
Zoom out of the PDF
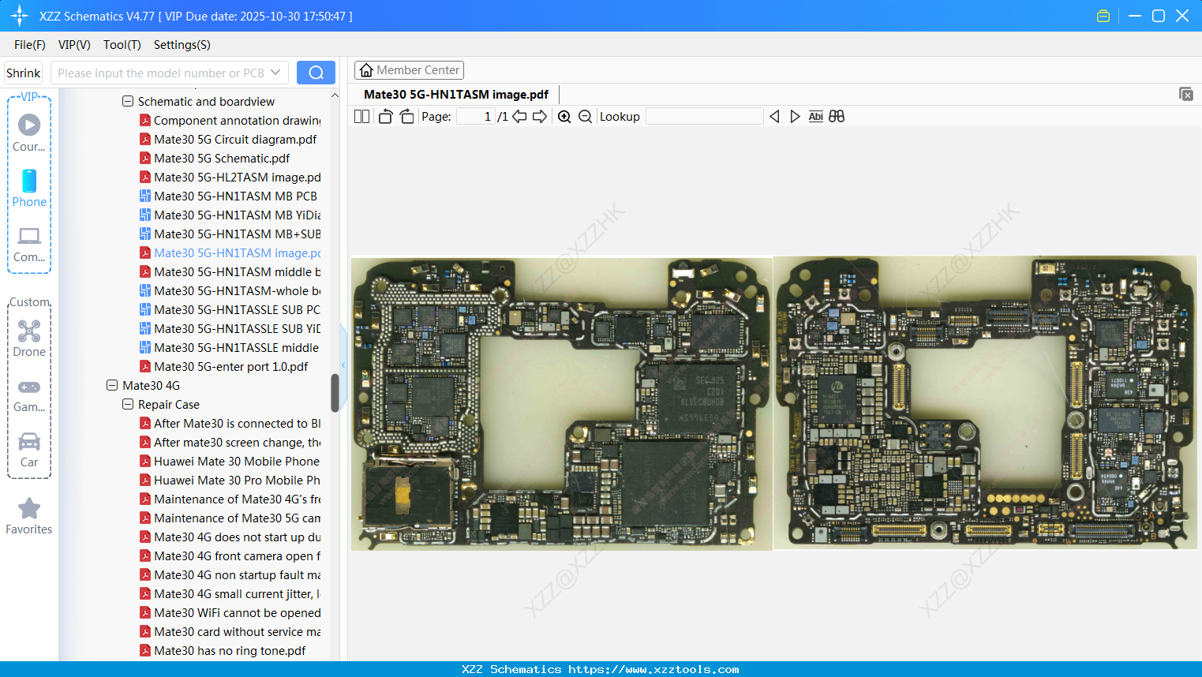[585, 116]
